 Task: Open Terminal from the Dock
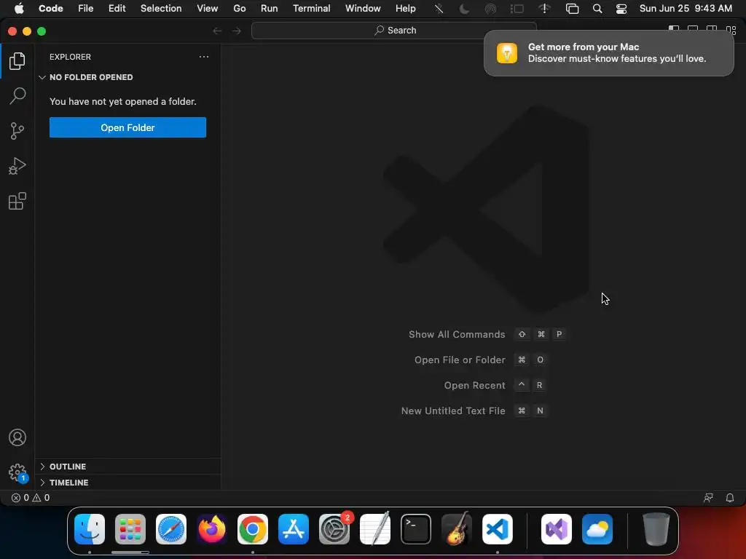pyautogui.click(x=416, y=529)
